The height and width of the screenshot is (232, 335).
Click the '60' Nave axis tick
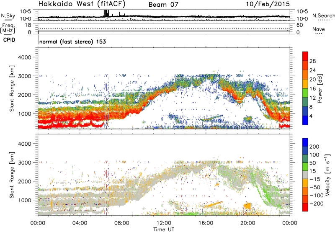point(299,25)
